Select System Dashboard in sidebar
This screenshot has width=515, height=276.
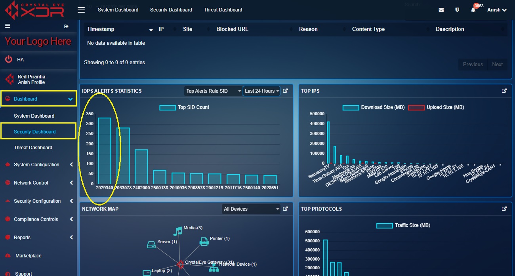click(34, 116)
